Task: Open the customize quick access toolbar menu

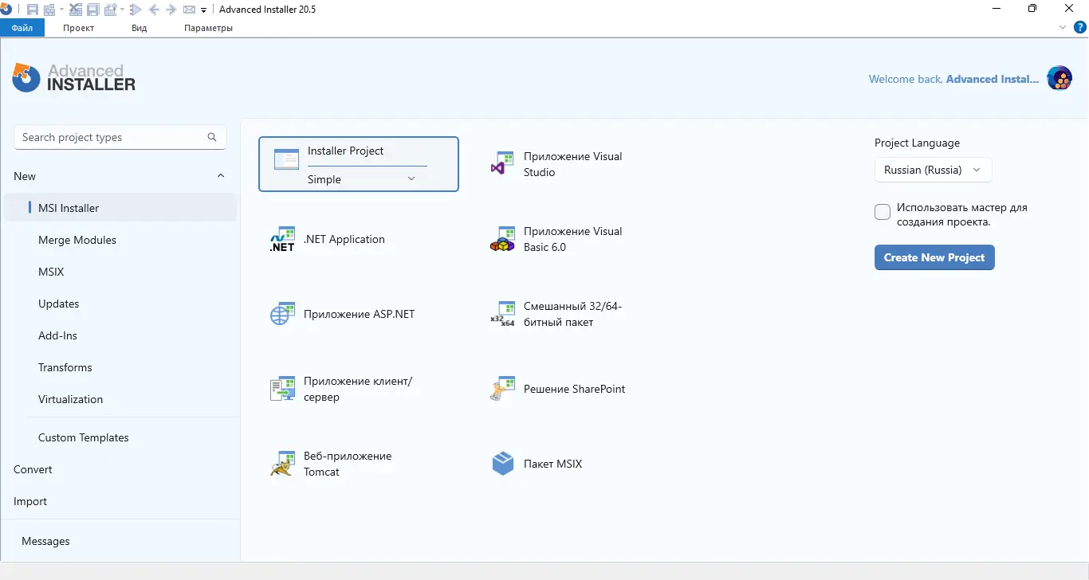Action: pyautogui.click(x=204, y=9)
